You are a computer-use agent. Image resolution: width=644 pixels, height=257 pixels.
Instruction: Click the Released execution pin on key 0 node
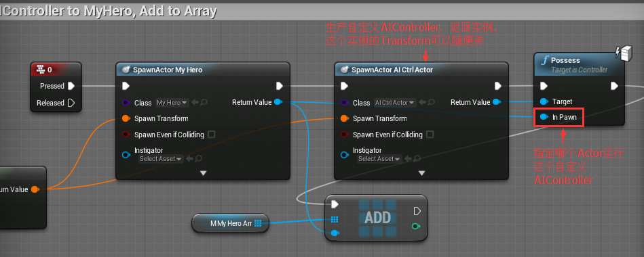click(x=71, y=103)
